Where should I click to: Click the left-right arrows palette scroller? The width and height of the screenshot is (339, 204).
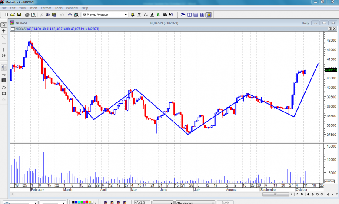click(x=3, y=67)
